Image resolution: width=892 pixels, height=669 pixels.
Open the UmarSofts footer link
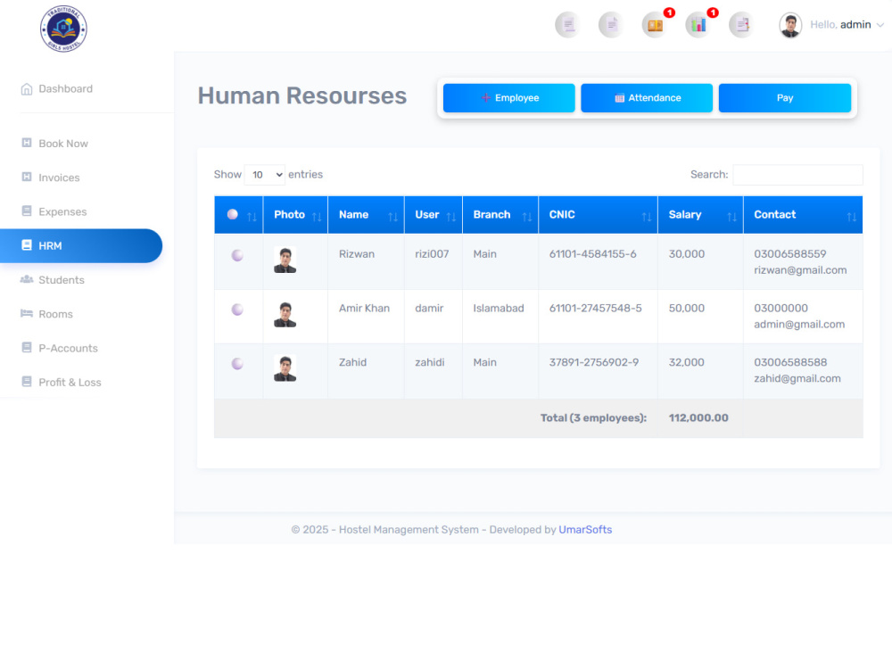[x=585, y=530]
